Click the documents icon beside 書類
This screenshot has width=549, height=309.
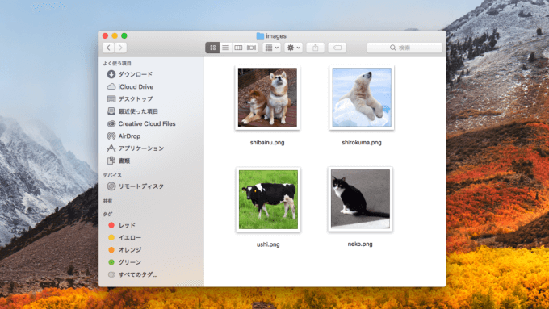tap(111, 161)
